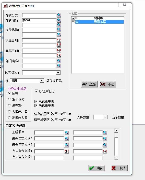Open lookup for 存货分类 field
145x180 pixels.
[x=59, y=15]
